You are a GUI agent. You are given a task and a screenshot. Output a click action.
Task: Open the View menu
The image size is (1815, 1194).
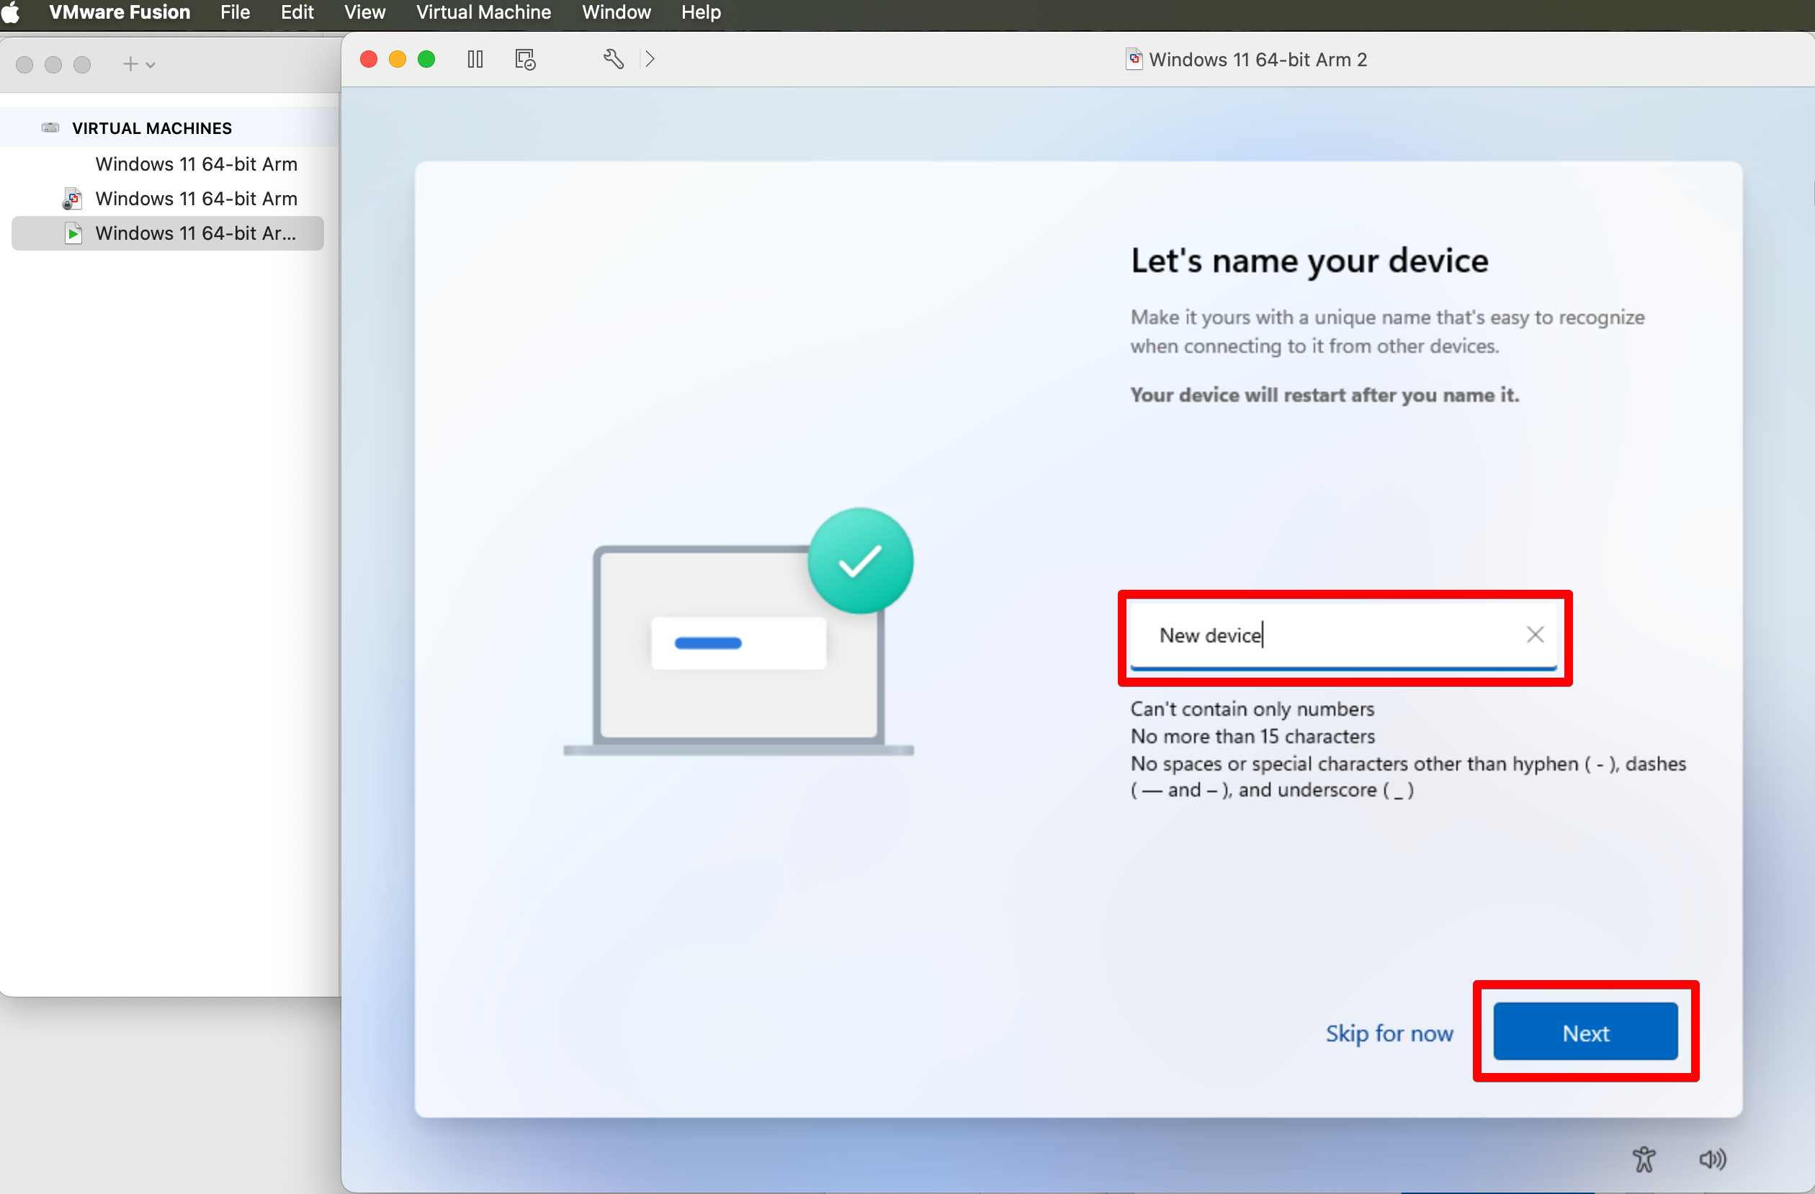[x=364, y=12]
